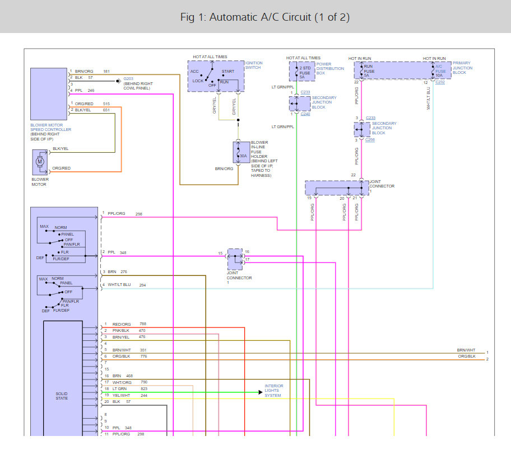Click the HOT AT ALL TIMES label above the ignition switch

click(x=210, y=57)
